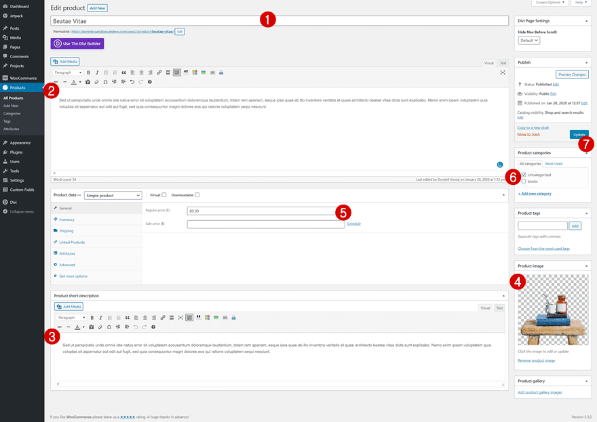This screenshot has width=597, height=422.
Task: Click the Update button
Action: coord(579,135)
